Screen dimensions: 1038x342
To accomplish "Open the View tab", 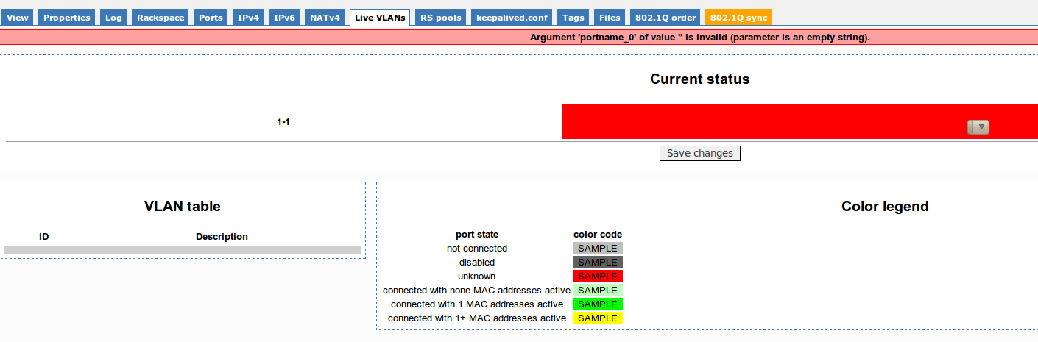I will [x=18, y=18].
